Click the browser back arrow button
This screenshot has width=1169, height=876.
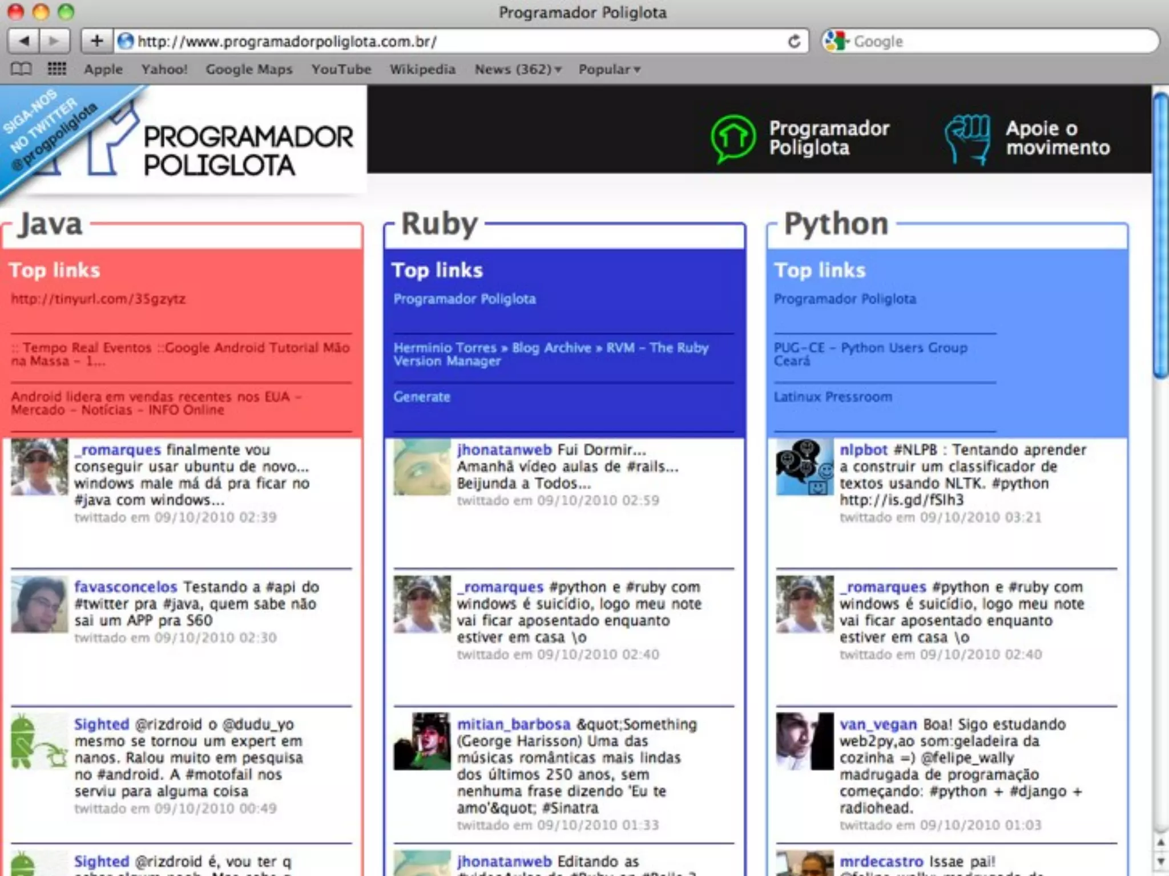pos(24,41)
